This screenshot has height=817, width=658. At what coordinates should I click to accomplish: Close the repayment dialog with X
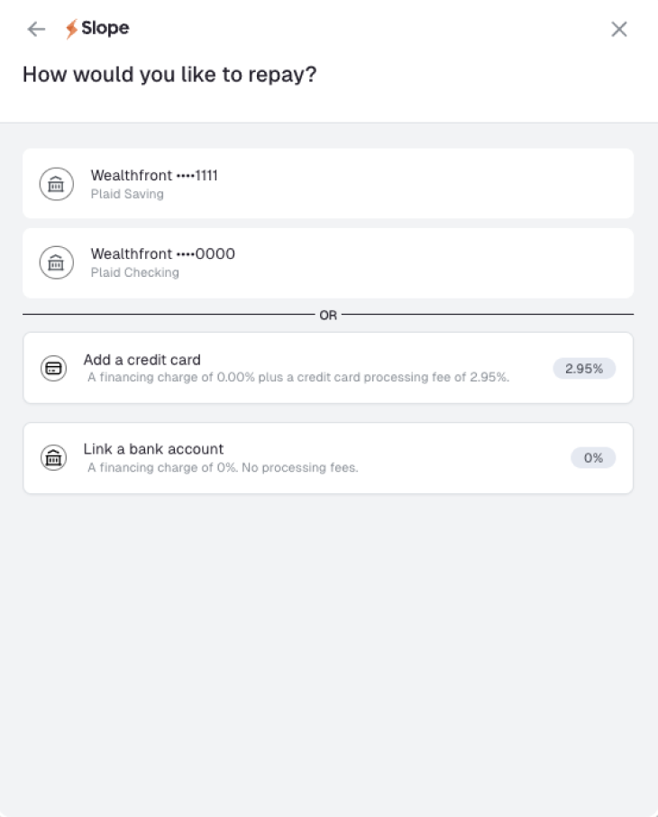point(619,29)
